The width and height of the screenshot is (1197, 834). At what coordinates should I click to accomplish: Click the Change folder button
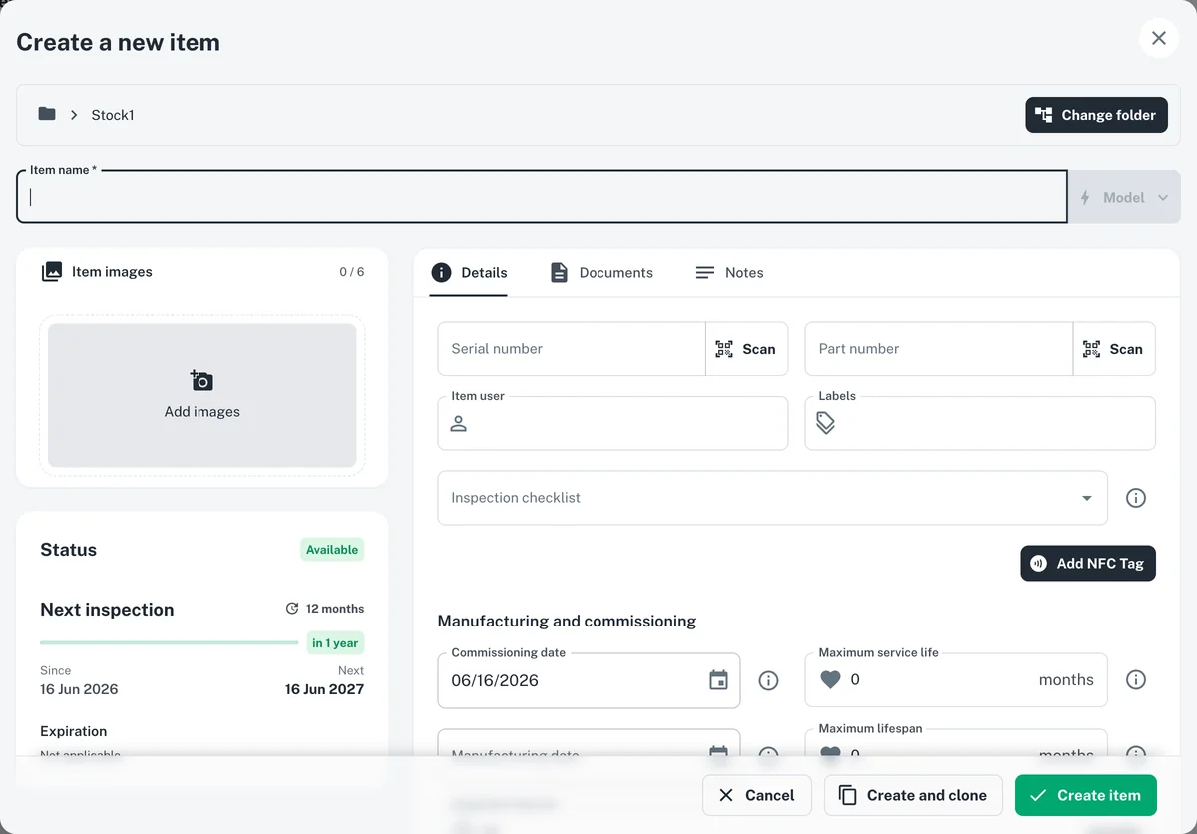pos(1096,115)
